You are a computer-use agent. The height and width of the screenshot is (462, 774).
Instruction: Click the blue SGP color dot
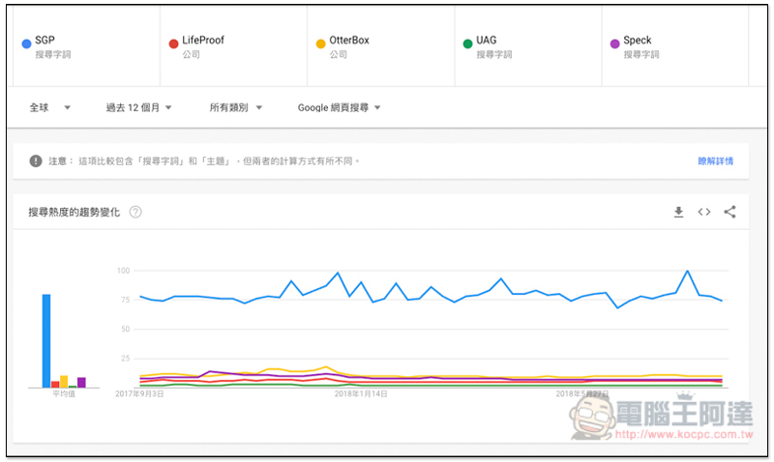(x=27, y=43)
